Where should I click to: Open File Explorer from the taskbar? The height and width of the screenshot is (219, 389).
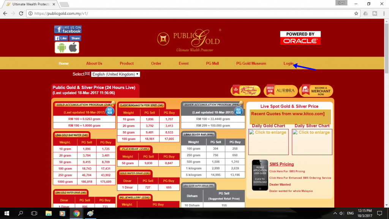[48, 213]
